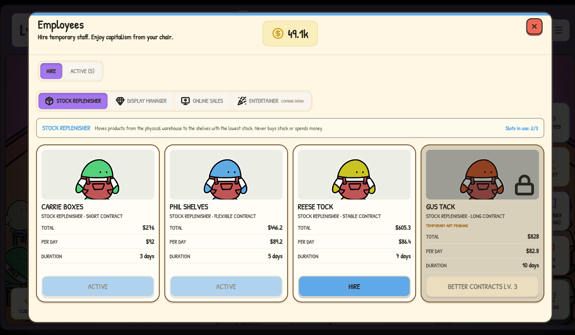
Task: Hire Reese Tock
Action: [x=354, y=287]
